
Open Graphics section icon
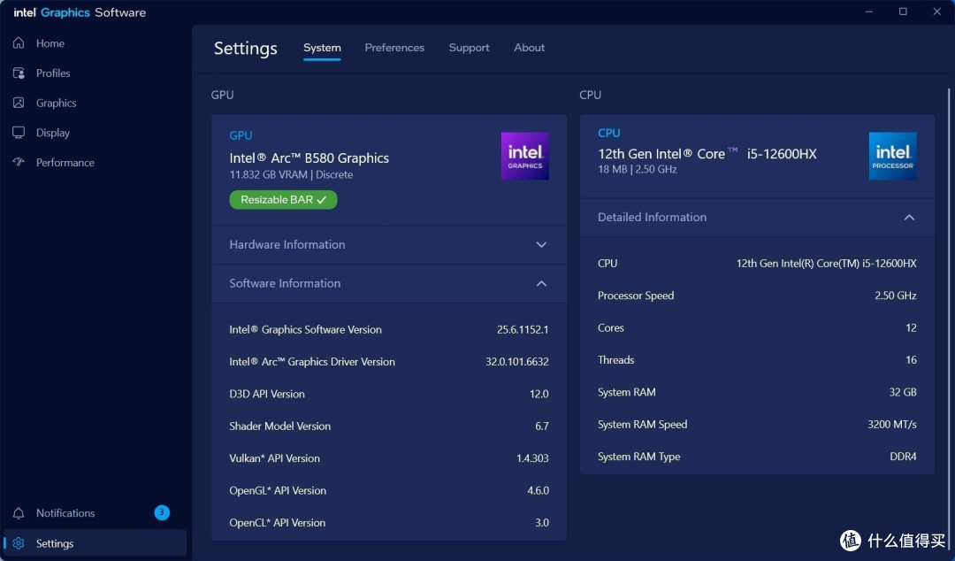pos(19,103)
